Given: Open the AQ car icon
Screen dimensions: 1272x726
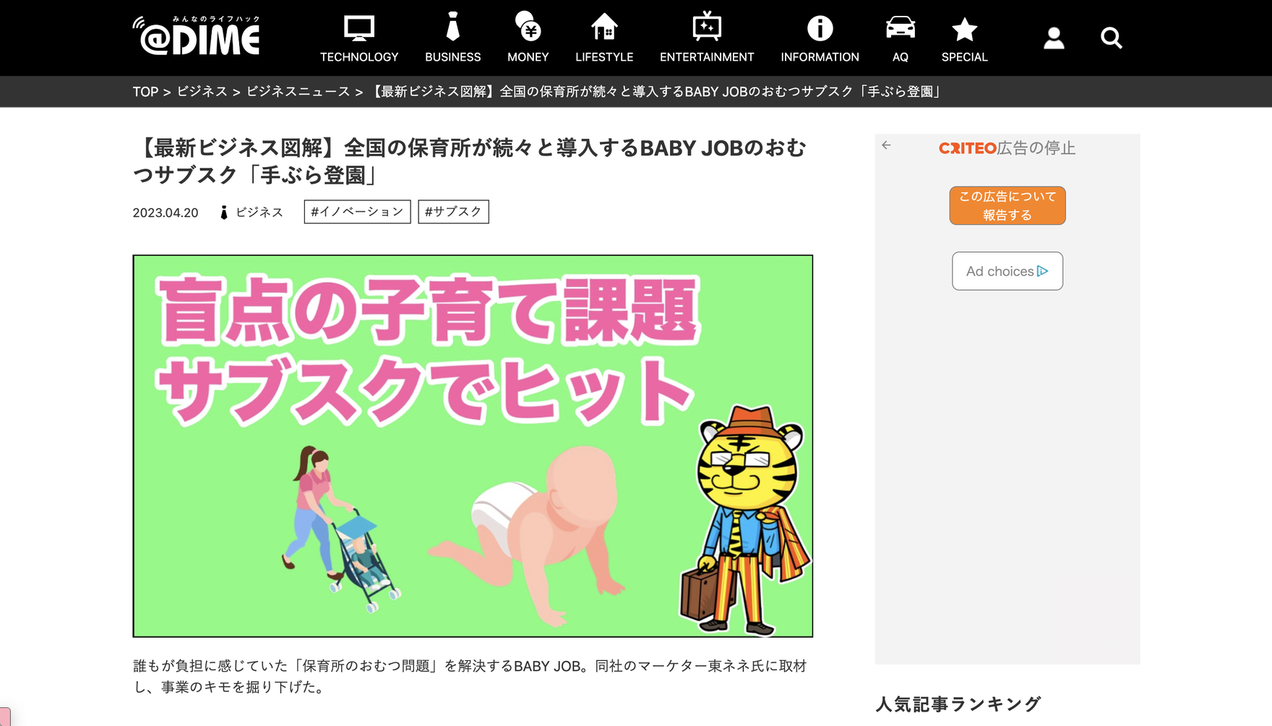Looking at the screenshot, I should tap(901, 28).
